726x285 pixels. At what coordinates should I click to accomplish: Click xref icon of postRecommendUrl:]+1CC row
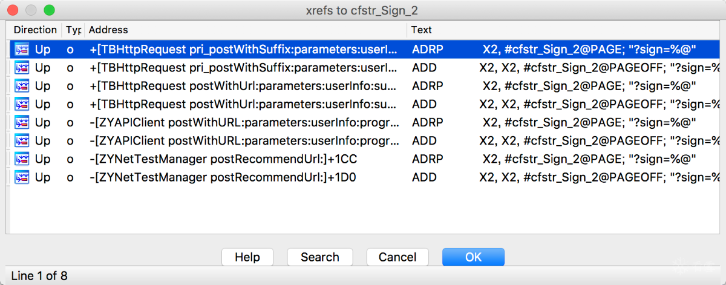pyautogui.click(x=22, y=159)
